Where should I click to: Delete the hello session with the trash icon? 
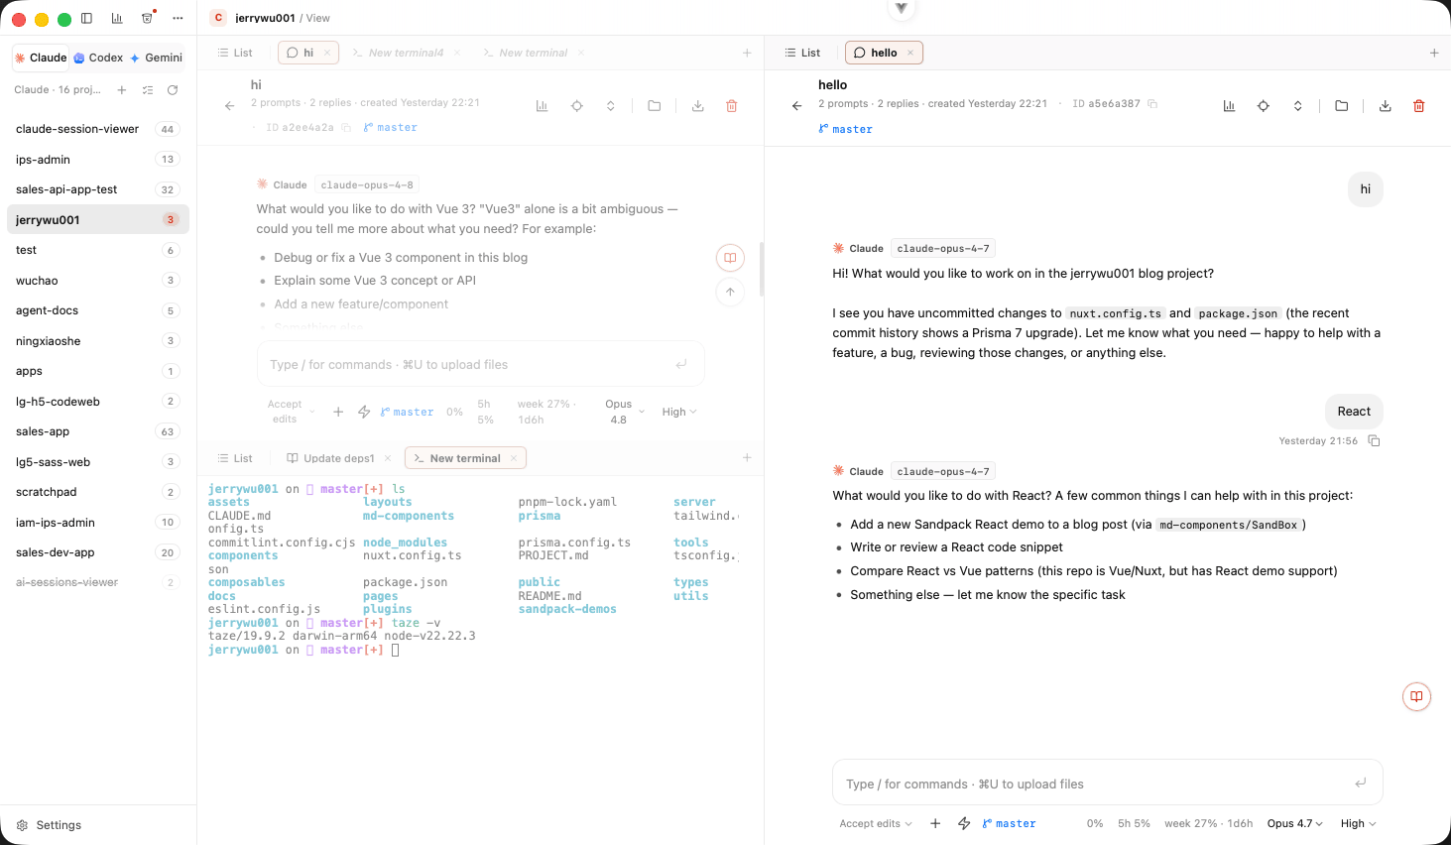pos(1419,106)
